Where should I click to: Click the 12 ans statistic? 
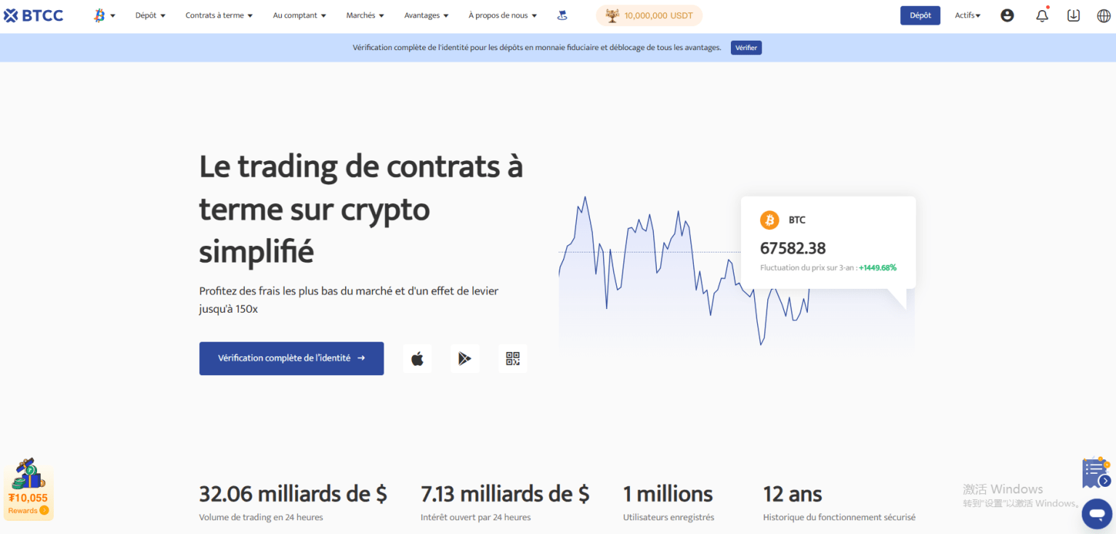tap(792, 494)
